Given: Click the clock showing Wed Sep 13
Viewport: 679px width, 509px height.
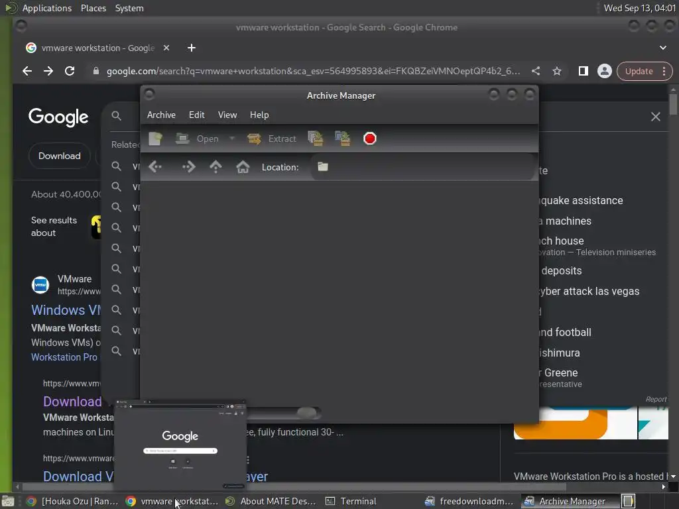Looking at the screenshot, I should 639,8.
